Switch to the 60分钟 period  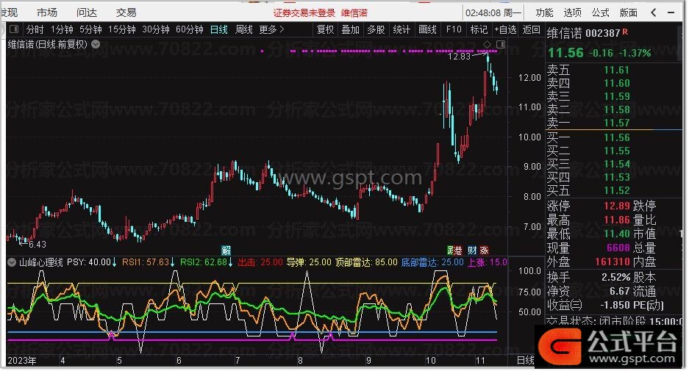pos(190,29)
